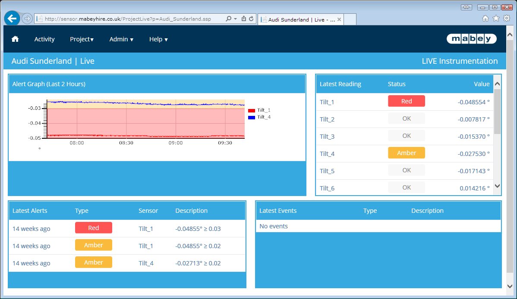Click the magnifier search icon in address bar
This screenshot has width=517, height=299.
228,19
